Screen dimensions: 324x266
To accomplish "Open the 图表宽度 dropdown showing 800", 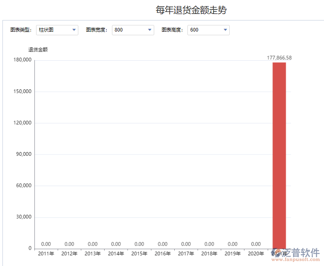I will coord(133,30).
